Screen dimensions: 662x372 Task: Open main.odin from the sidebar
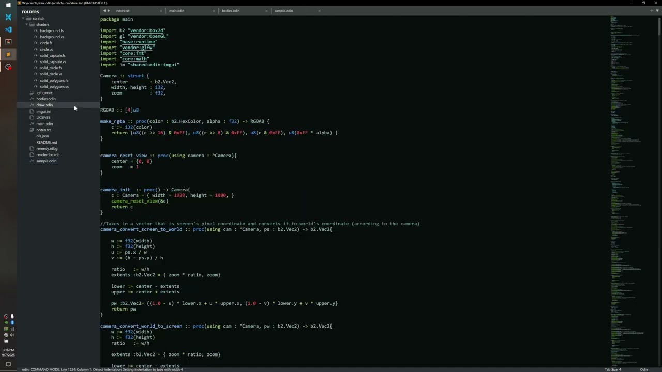pos(44,123)
